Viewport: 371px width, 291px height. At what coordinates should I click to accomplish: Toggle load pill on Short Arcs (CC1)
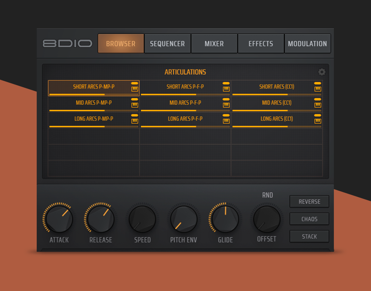click(x=318, y=83)
